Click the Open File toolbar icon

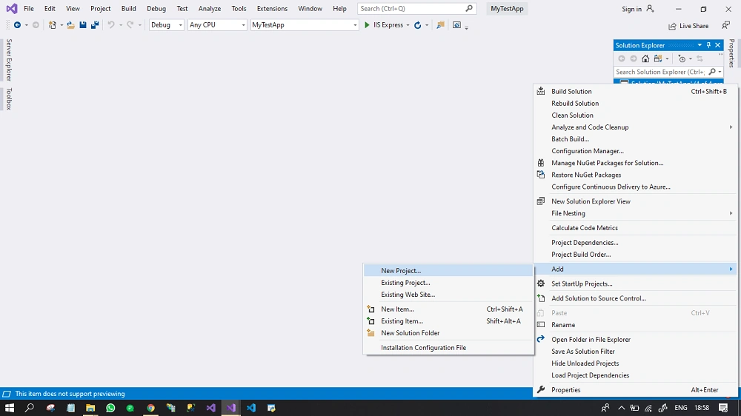click(x=71, y=25)
